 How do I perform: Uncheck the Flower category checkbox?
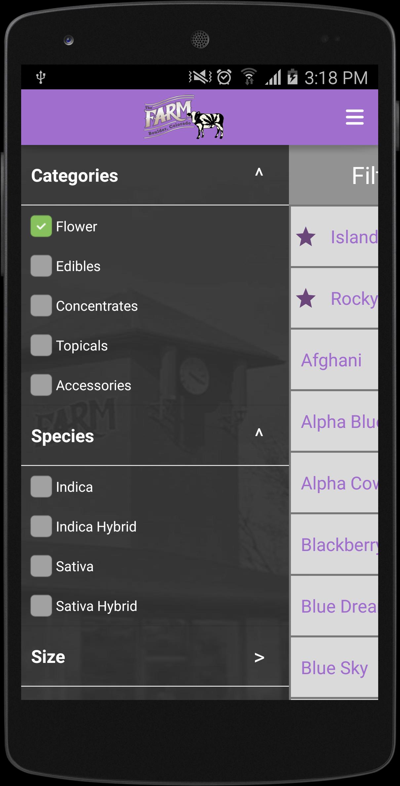(x=41, y=226)
